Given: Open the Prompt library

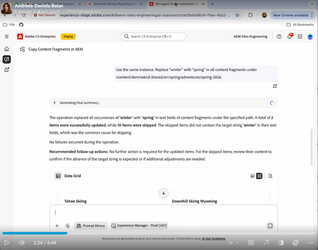Looking at the screenshot, I should coord(91,226).
